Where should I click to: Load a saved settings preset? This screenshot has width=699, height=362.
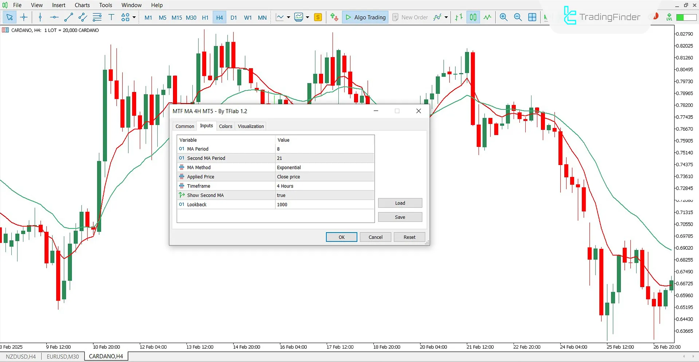(x=400, y=203)
